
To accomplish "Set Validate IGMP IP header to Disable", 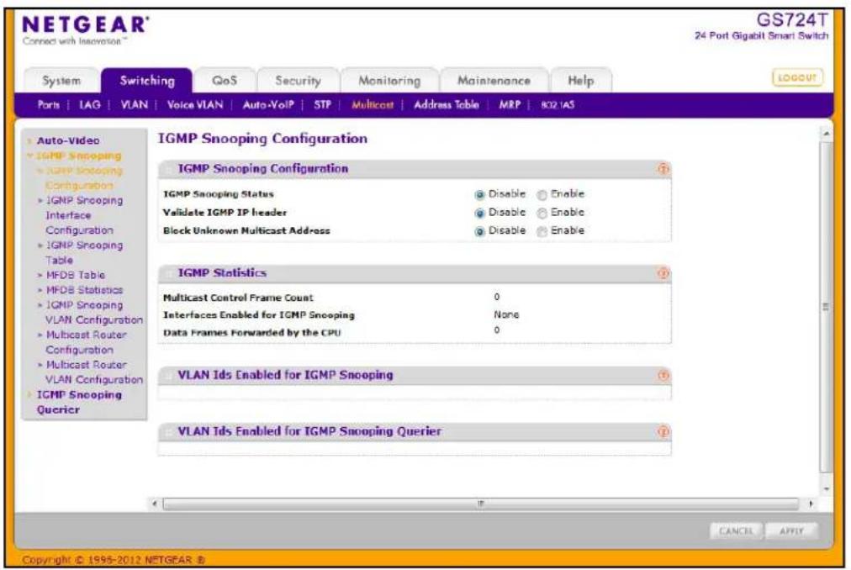I will 479,214.
